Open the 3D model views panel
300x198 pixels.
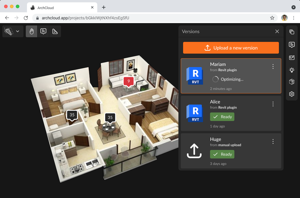point(292,82)
